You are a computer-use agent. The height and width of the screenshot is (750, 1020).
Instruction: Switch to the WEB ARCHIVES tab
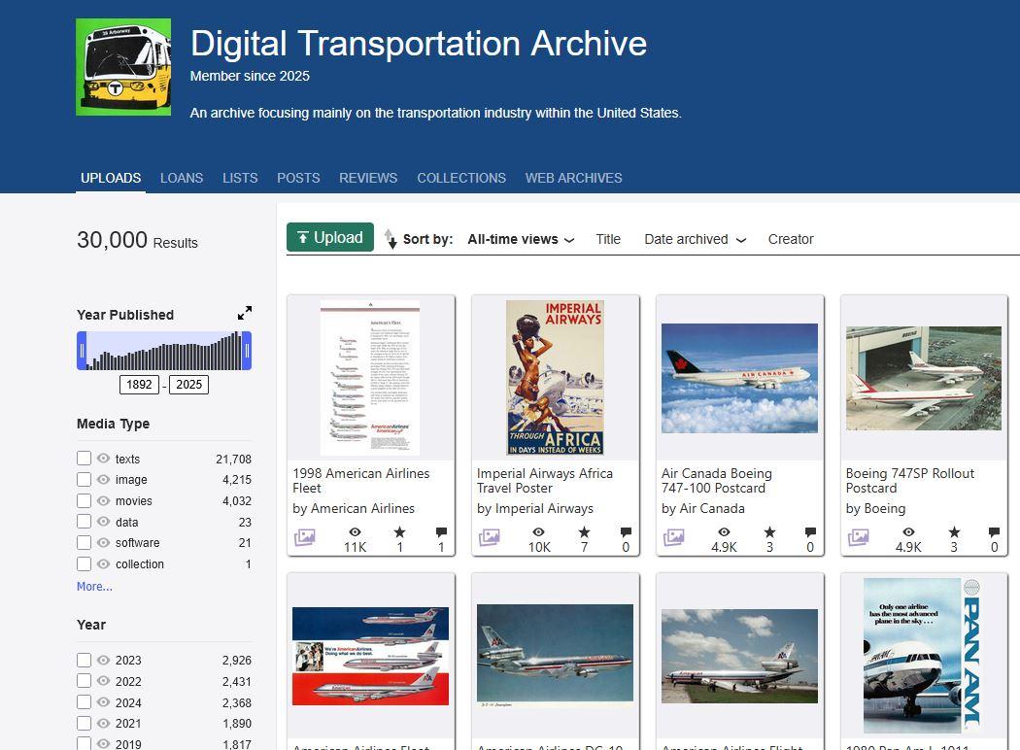pos(574,178)
